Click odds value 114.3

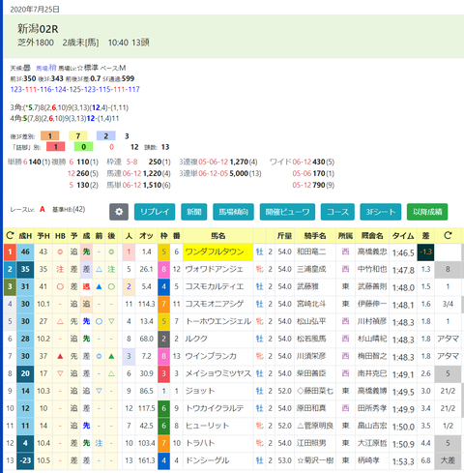click(x=147, y=304)
